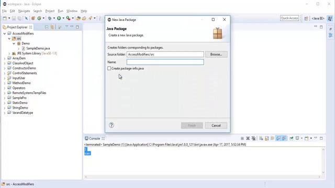
Task: Open the Project menu
Action: pyautogui.click(x=50, y=11)
